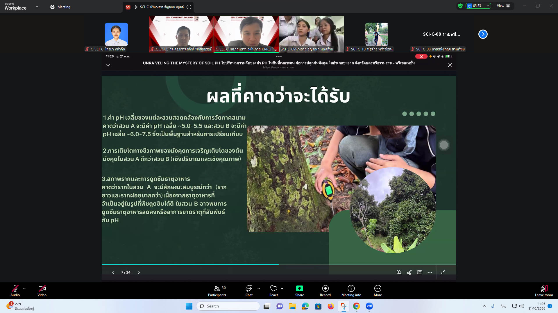Screen dimensions: 558x313
Task: Open the View layout dropdown
Action: tap(503, 6)
